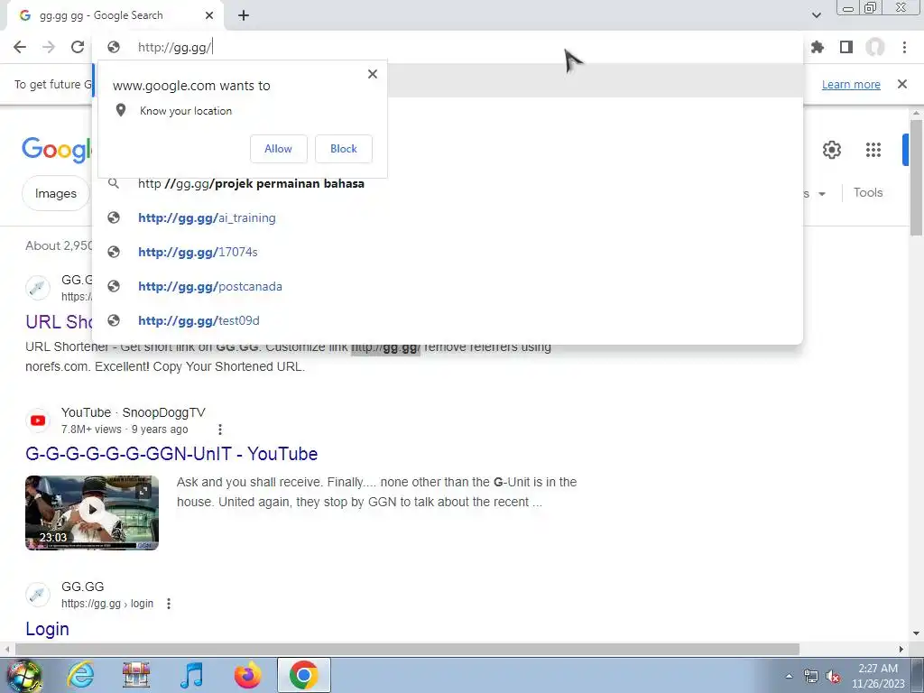Click the forward navigation arrow
The height and width of the screenshot is (693, 924).
[49, 47]
